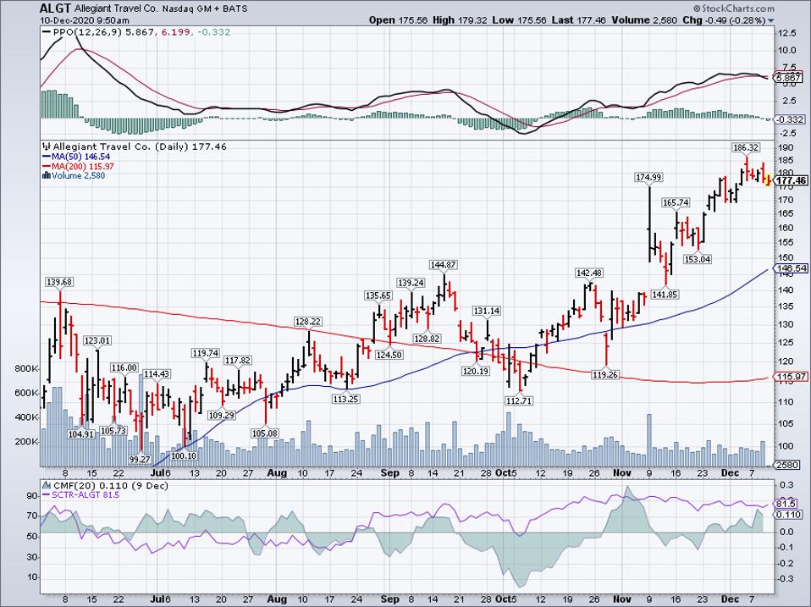The height and width of the screenshot is (607, 811).
Task: Click the Sep label on main date axis
Action: 389,473
